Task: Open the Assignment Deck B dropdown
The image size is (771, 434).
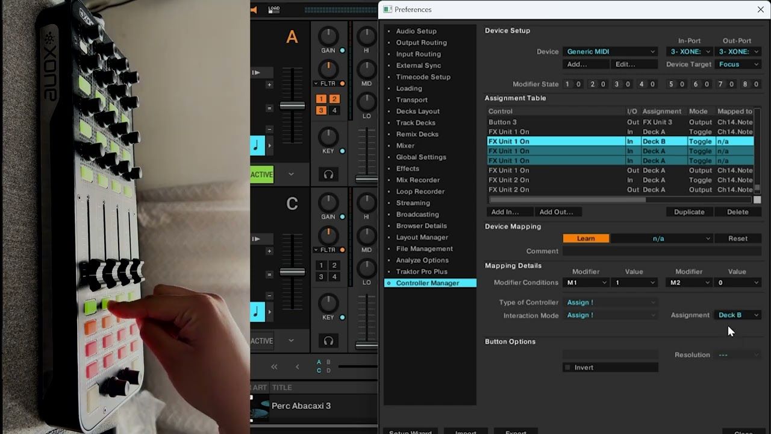Action: [x=738, y=315]
